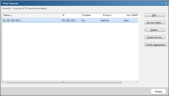The image size is (169, 96).
Task: Click the flow source icon beside 192.168.199.2
Action: 4,20
